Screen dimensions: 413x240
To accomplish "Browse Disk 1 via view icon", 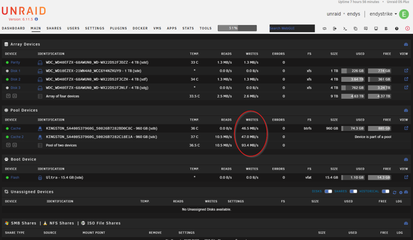I will [406, 71].
